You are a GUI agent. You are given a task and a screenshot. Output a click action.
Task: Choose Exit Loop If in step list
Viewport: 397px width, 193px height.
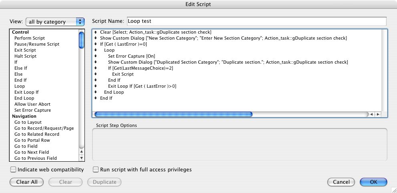click(x=26, y=92)
